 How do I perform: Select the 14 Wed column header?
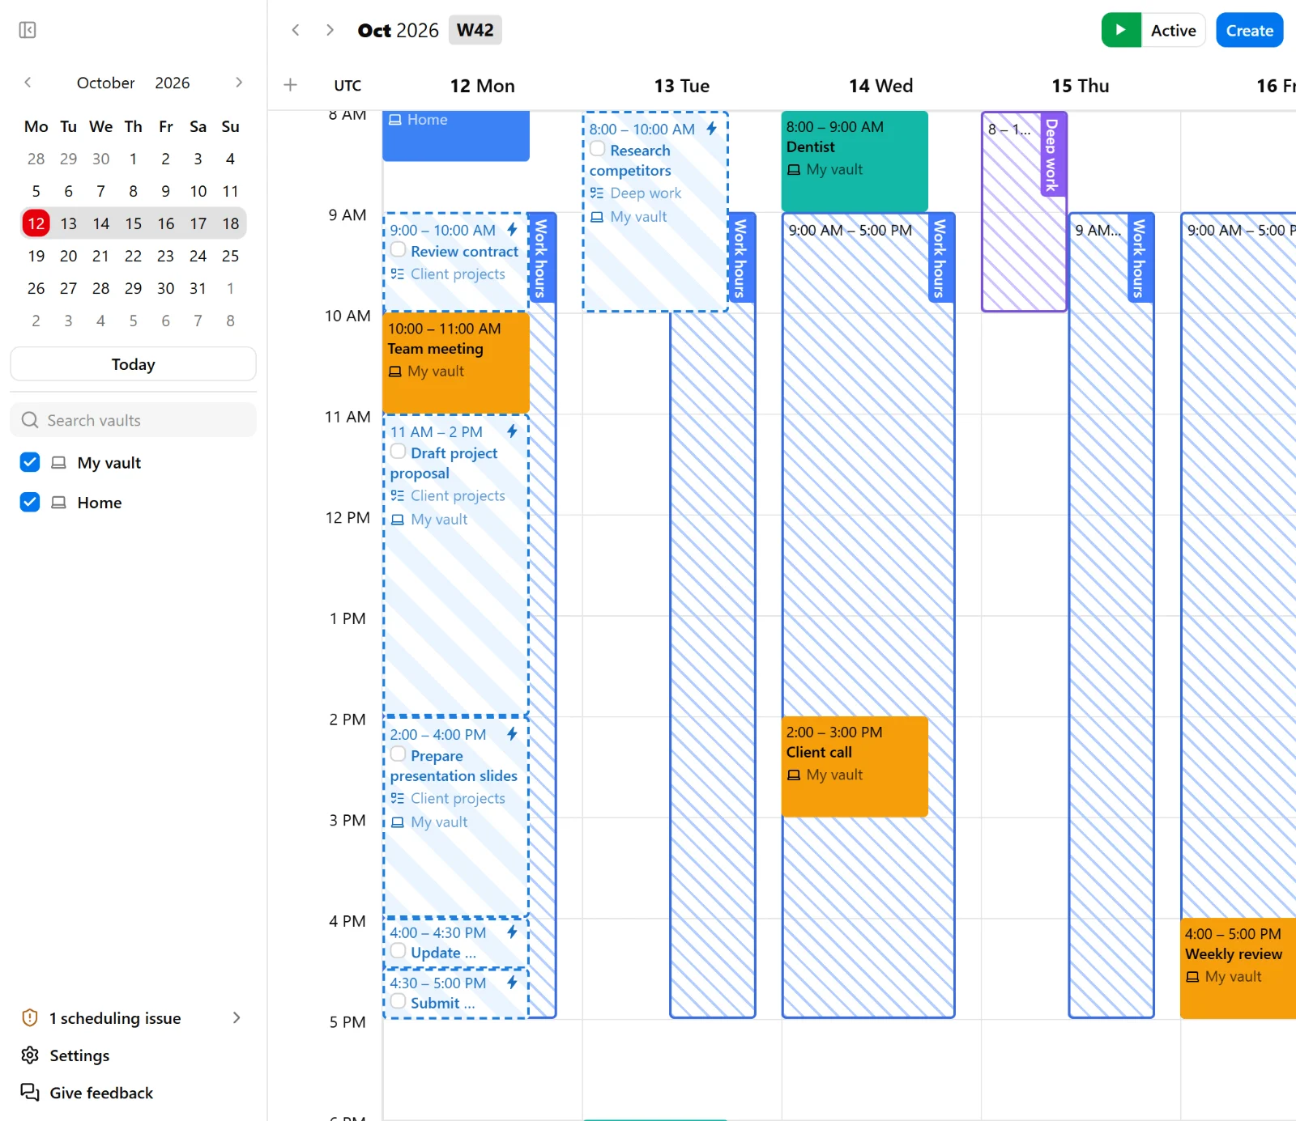pos(880,86)
